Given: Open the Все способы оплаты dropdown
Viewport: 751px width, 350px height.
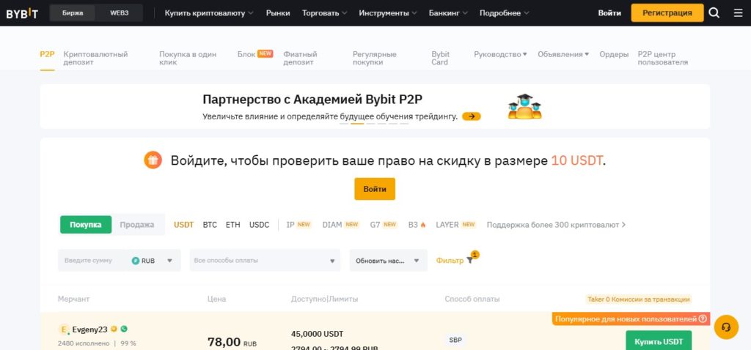Looking at the screenshot, I should click(x=265, y=261).
